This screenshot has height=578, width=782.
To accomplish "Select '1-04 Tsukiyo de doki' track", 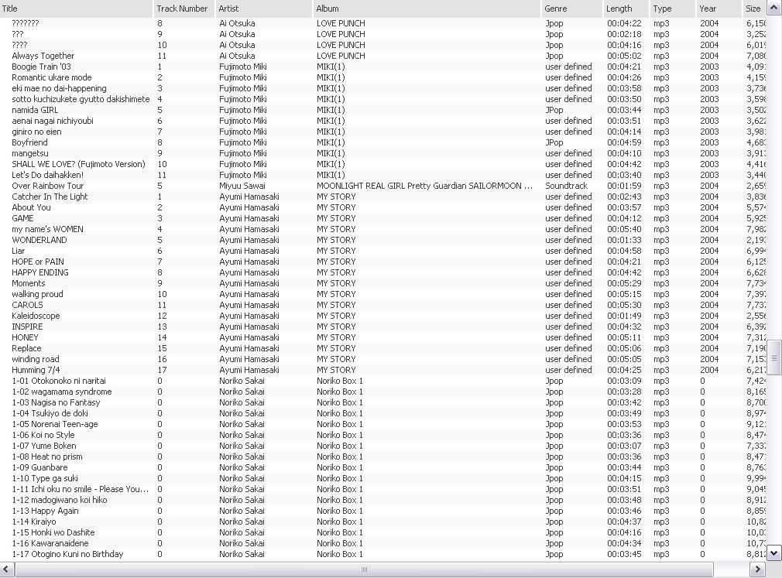I will pos(383,413).
